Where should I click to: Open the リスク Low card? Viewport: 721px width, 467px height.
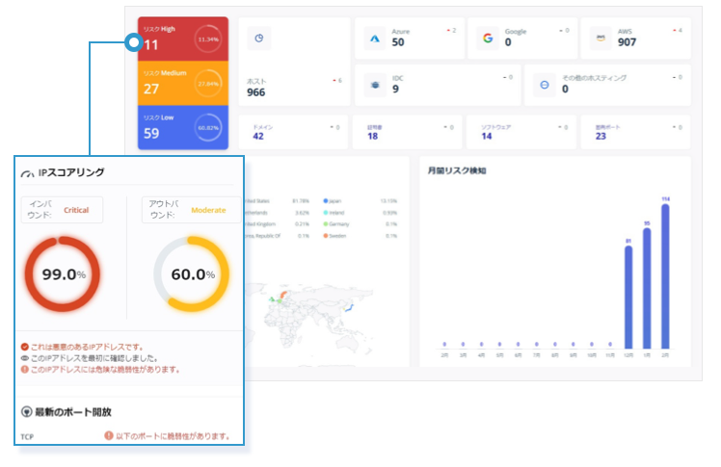[183, 128]
